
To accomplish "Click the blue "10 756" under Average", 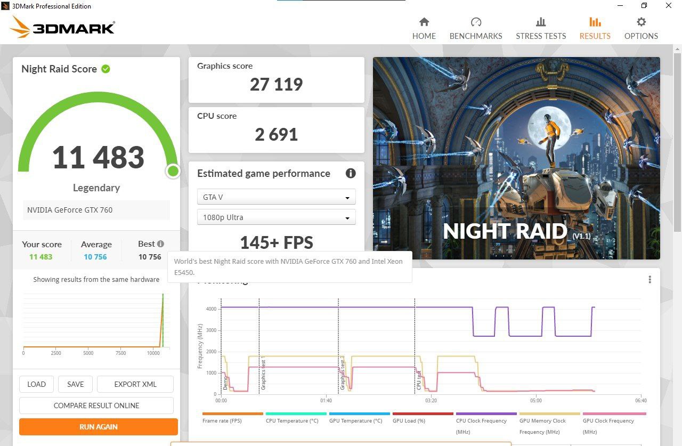I will click(x=95, y=257).
